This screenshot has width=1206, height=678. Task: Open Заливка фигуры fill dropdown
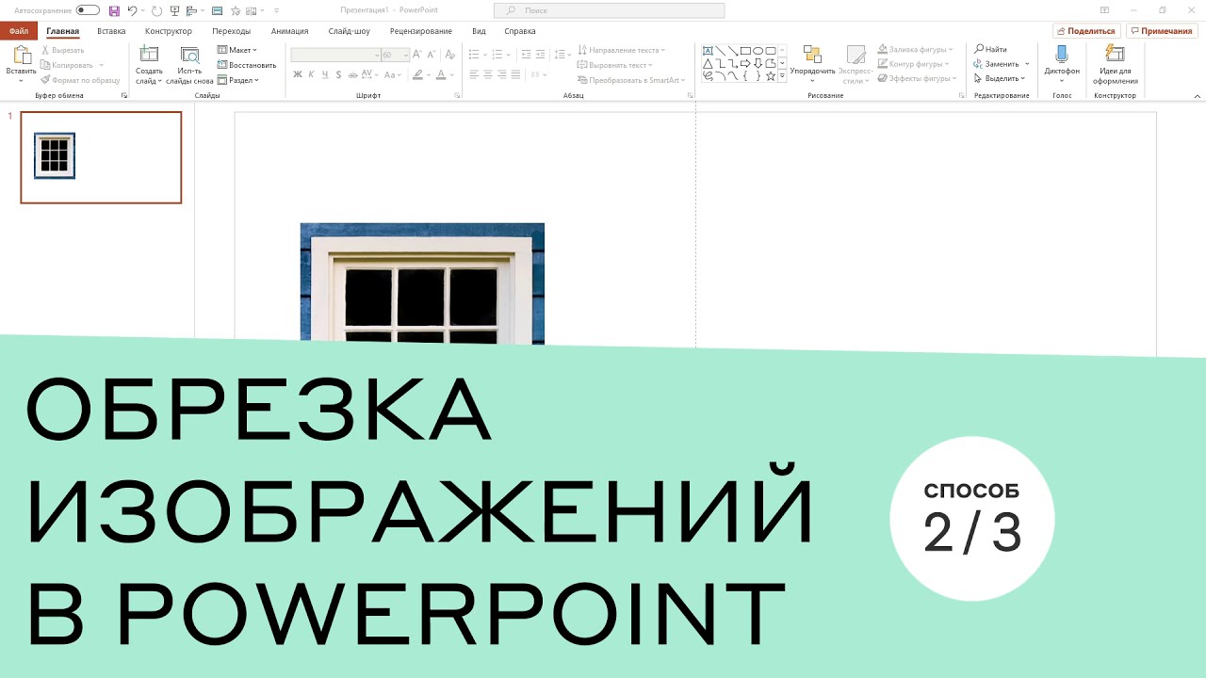click(x=915, y=50)
